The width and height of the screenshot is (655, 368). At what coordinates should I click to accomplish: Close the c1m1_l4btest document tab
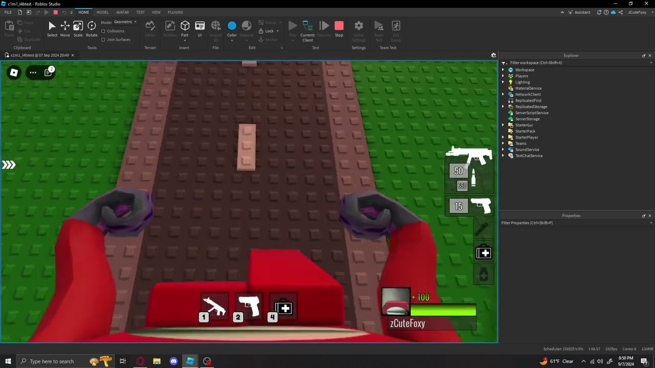(73, 55)
